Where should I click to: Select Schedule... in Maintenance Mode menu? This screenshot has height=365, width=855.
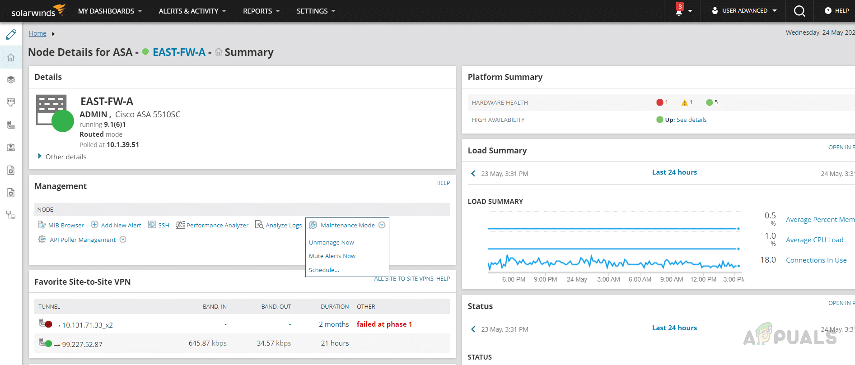click(324, 270)
